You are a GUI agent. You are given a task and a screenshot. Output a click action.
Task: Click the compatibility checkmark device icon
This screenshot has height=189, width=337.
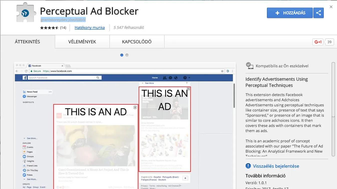pos(249,66)
